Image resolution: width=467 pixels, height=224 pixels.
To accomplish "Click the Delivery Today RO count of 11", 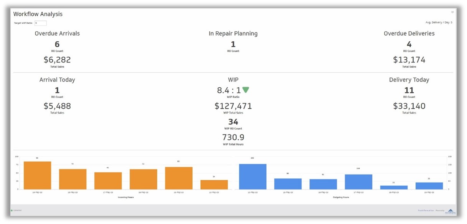I will (x=409, y=91).
